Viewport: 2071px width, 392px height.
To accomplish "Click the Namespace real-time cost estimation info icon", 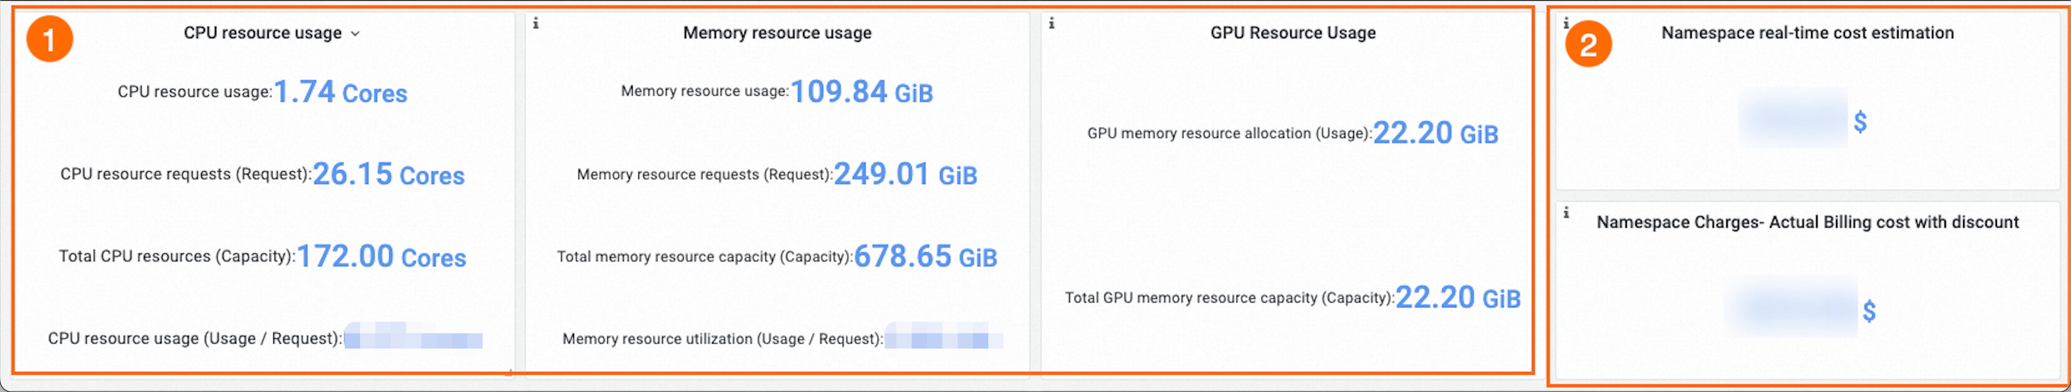I will [x=1566, y=23].
